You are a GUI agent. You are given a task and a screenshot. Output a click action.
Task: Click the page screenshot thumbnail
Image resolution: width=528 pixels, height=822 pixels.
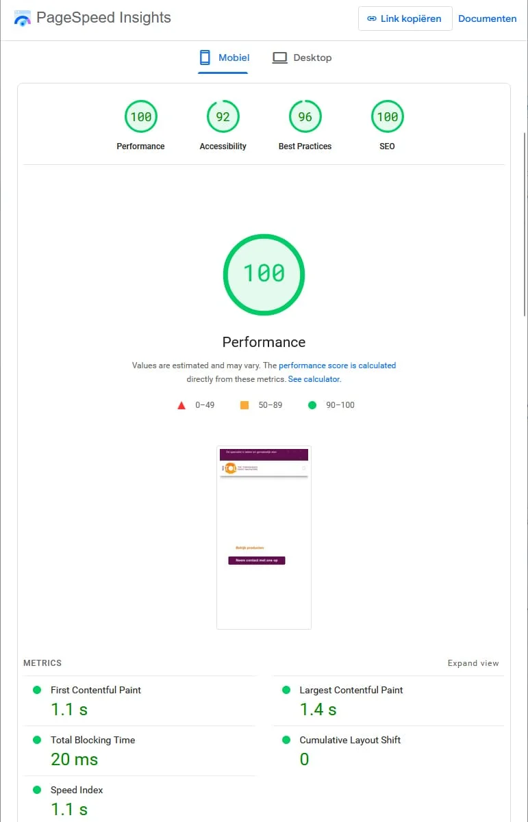pyautogui.click(x=264, y=537)
